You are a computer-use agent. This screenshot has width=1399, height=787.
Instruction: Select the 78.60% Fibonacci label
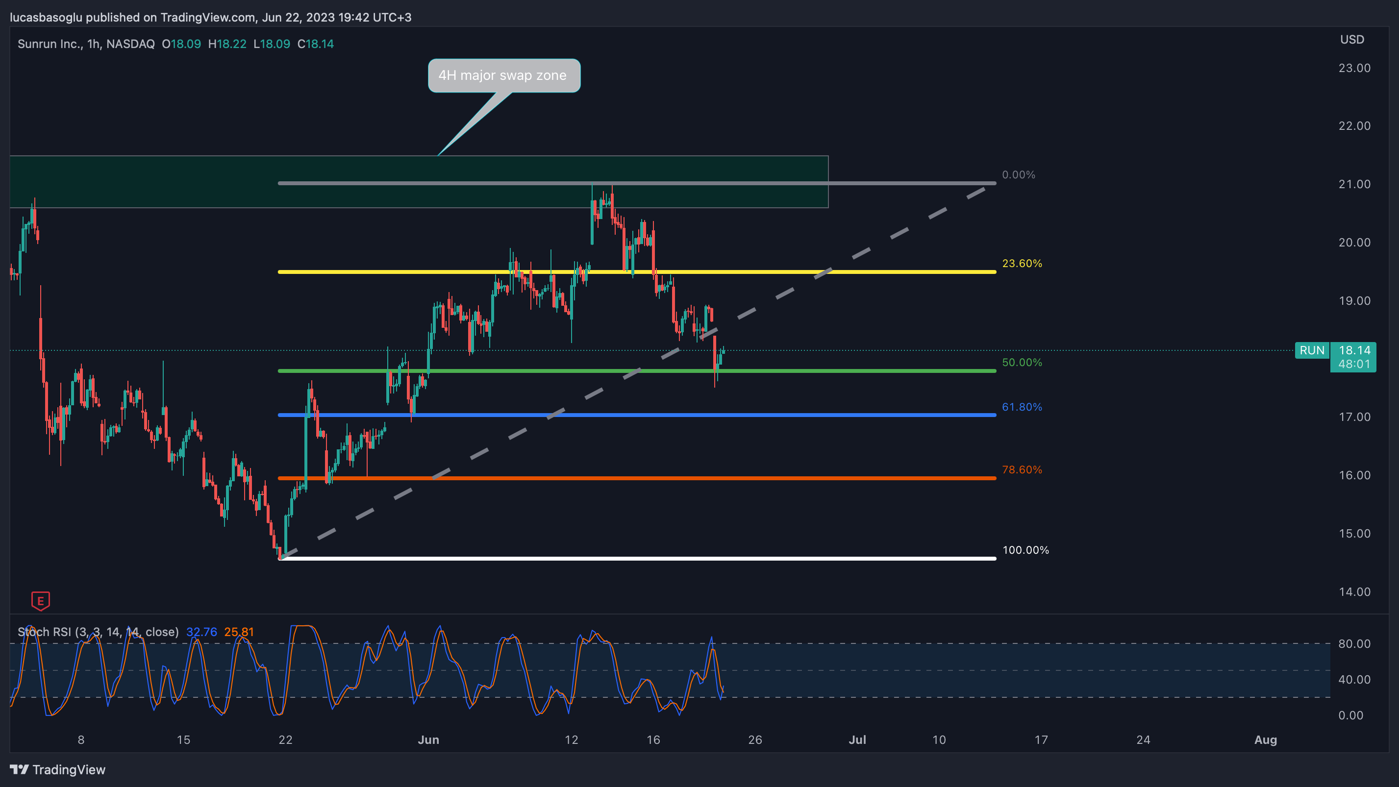point(1022,469)
